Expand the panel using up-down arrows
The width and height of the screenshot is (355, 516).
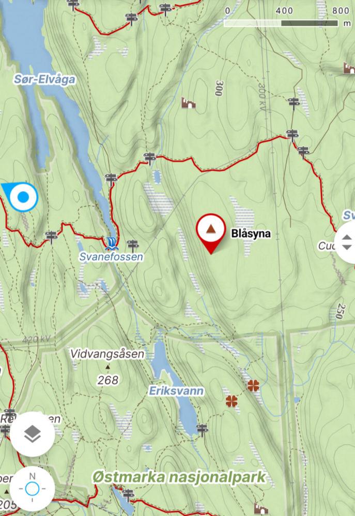[346, 242]
